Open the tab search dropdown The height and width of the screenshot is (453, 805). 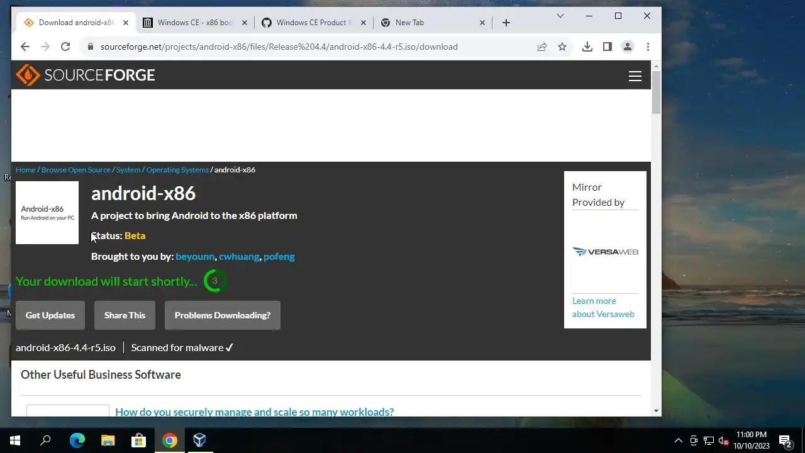pyautogui.click(x=560, y=16)
